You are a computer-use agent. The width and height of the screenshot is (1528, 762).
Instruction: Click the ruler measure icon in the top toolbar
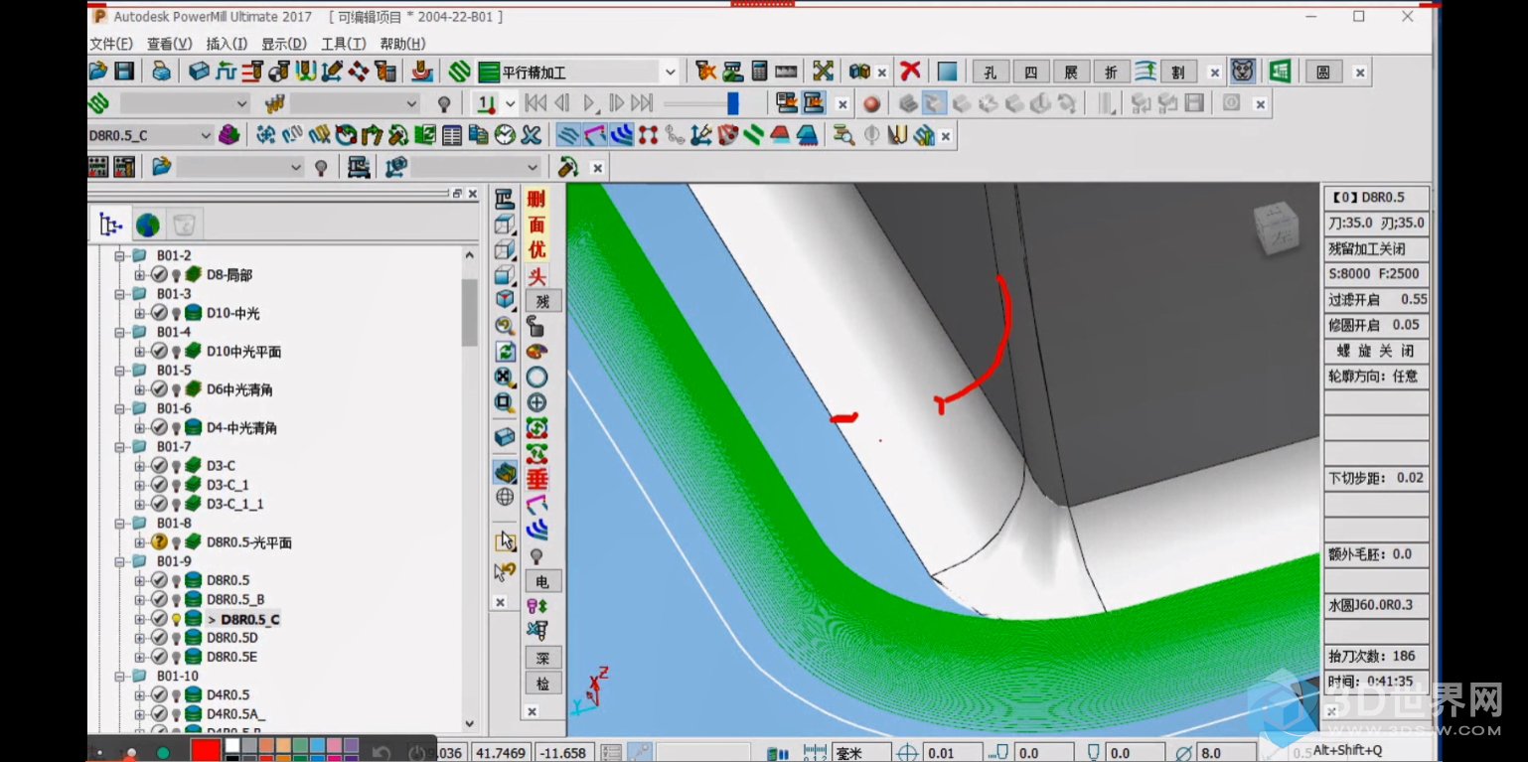(x=787, y=72)
